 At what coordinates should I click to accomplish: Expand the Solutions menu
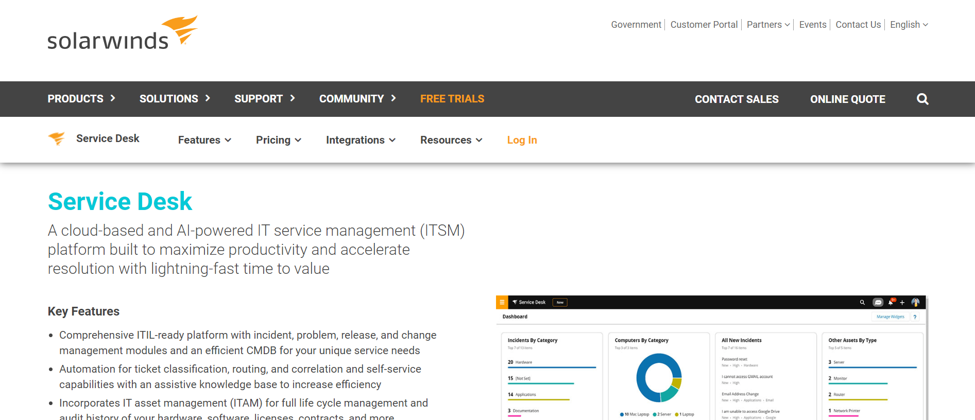point(175,99)
